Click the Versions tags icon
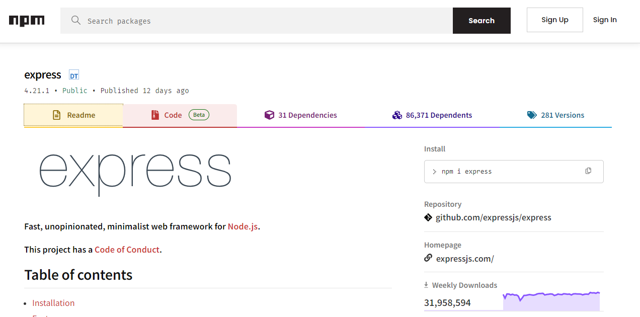The height and width of the screenshot is (317, 640). [532, 115]
